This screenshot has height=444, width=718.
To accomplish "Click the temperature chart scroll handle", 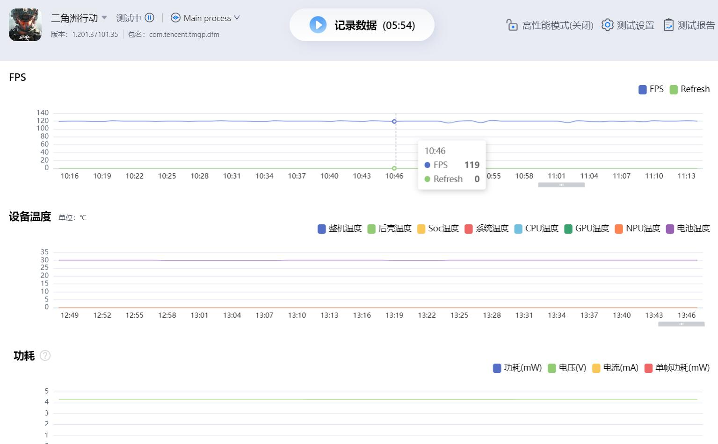I will click(x=681, y=324).
